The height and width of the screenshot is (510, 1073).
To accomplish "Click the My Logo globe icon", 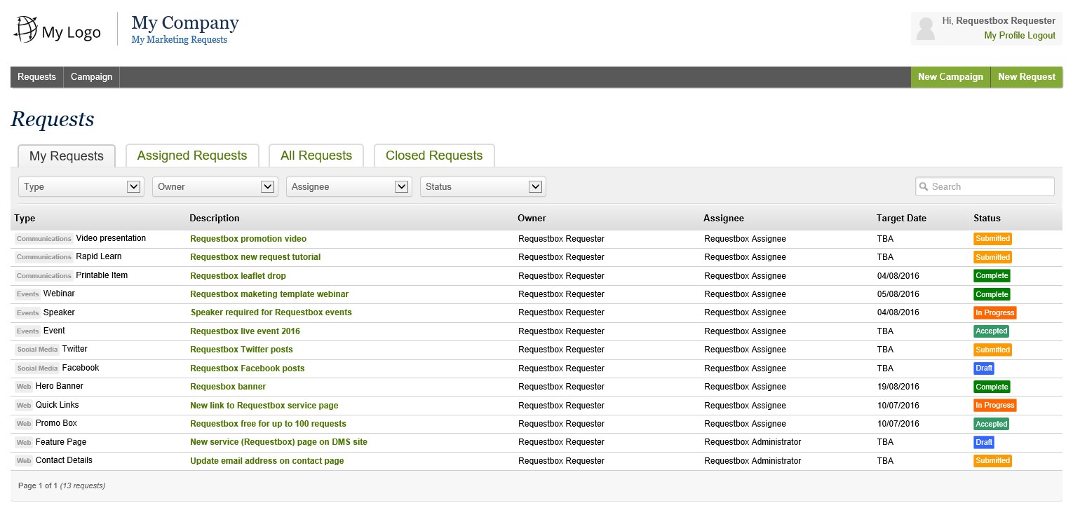I will (x=26, y=30).
